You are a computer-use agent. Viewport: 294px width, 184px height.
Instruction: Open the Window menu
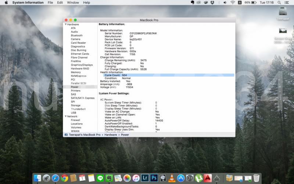(73, 3)
